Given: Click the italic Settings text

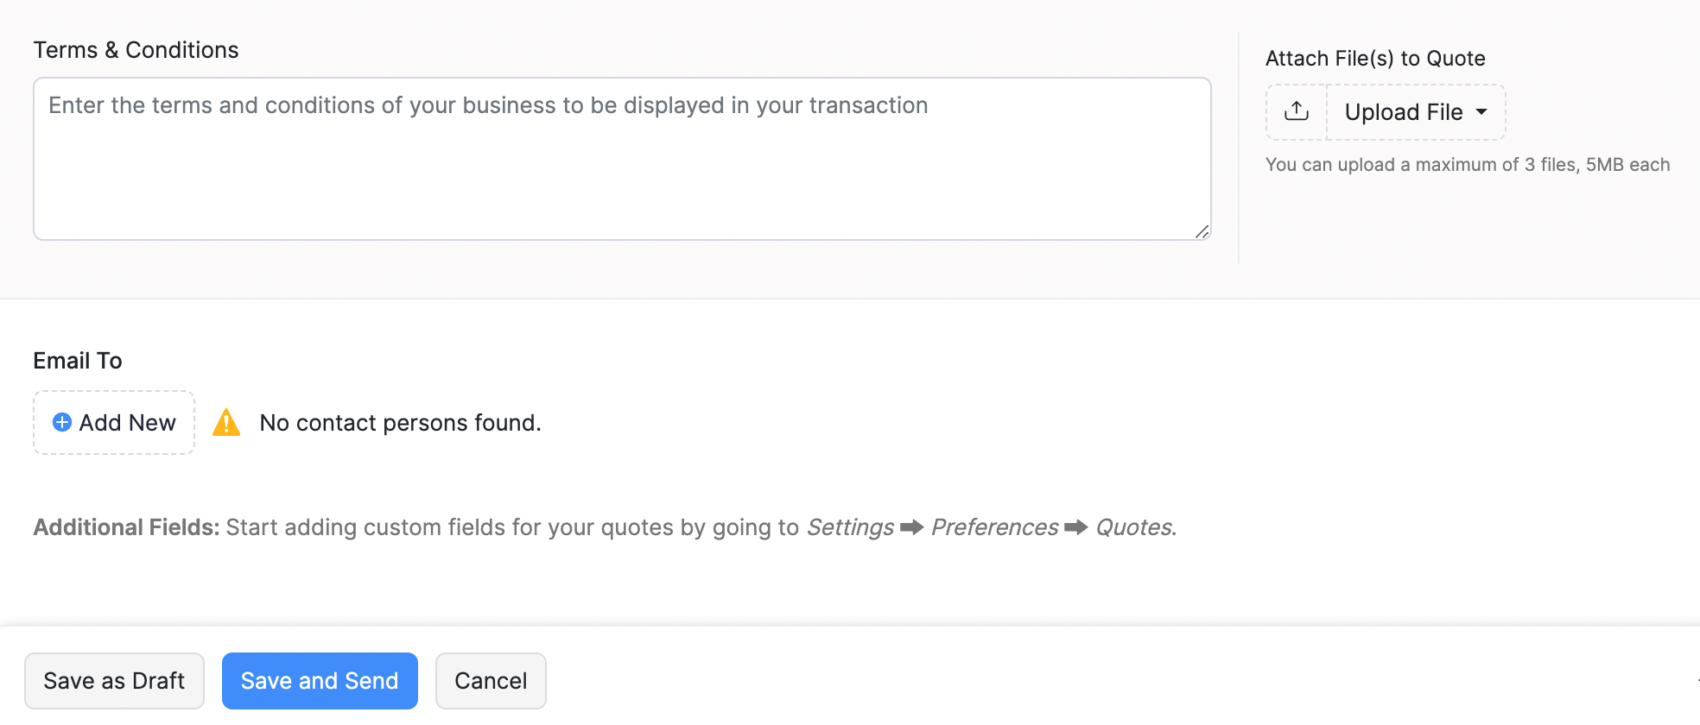Looking at the screenshot, I should point(850,527).
